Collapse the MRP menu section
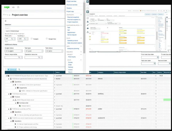 tap(81, 46)
